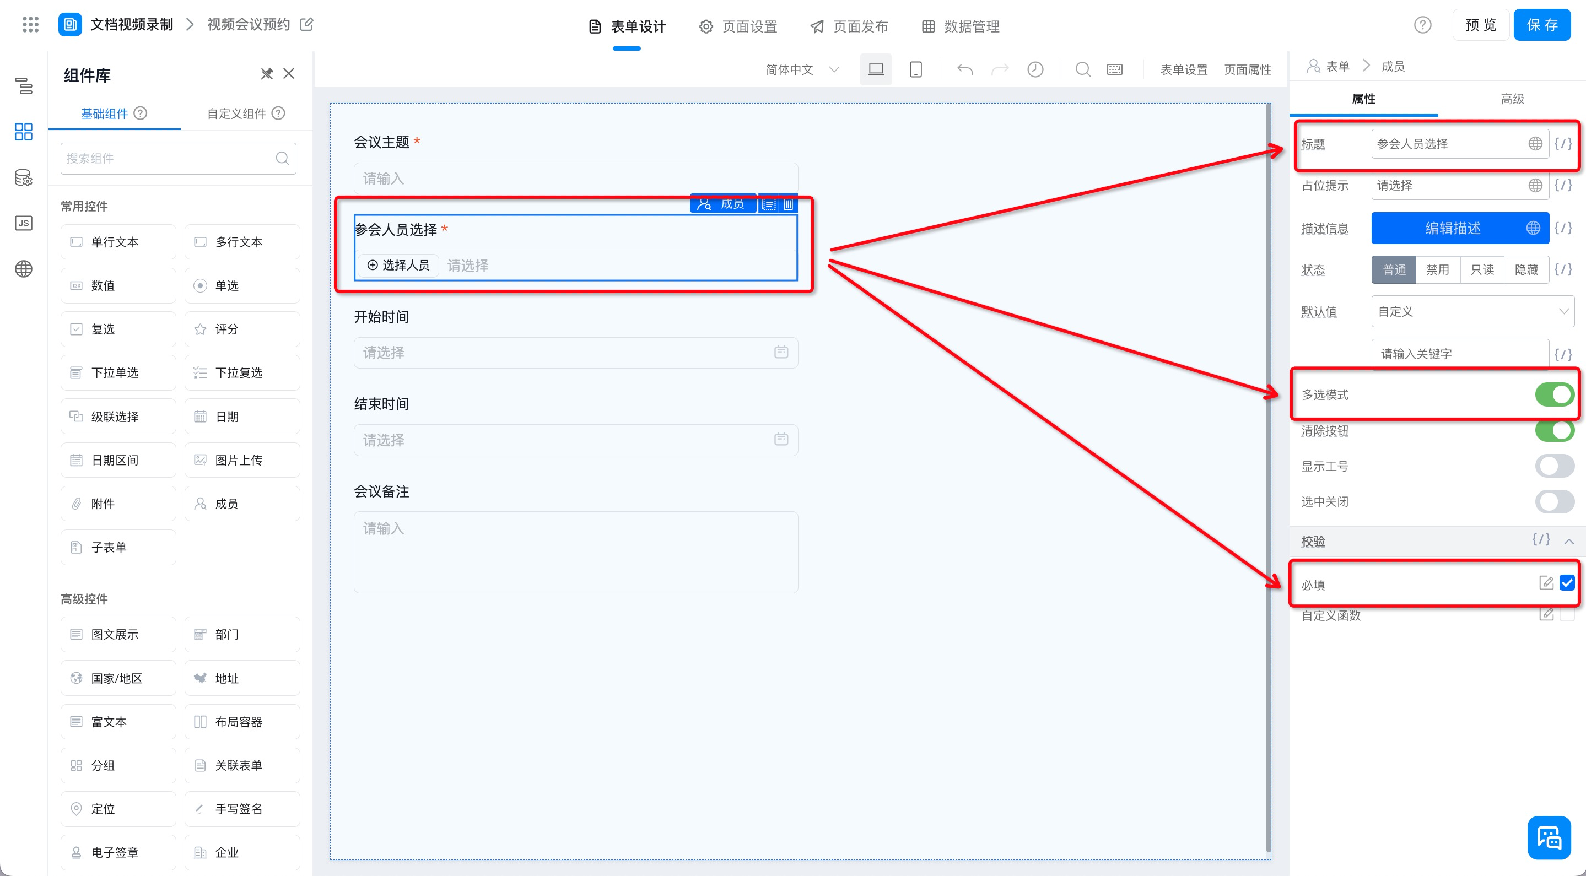1586x876 pixels.
Task: Click the 会议主题 input field
Action: point(576,179)
